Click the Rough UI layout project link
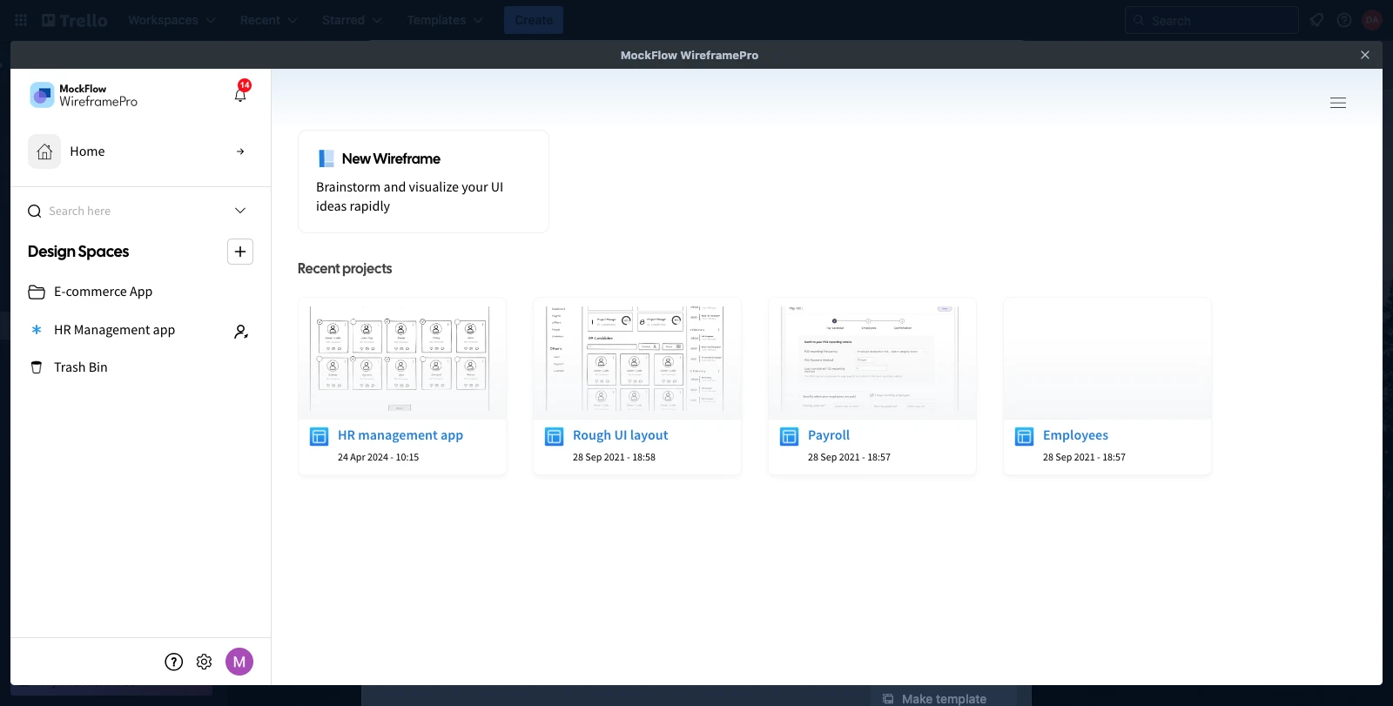Screen dimensions: 1393x706 click(x=620, y=435)
